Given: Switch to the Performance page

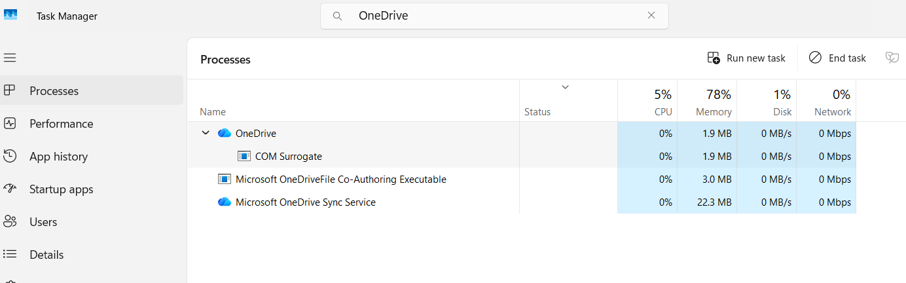Looking at the screenshot, I should 92,124.
